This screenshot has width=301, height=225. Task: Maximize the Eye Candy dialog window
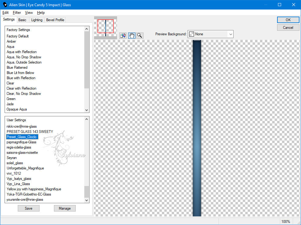point(280,5)
